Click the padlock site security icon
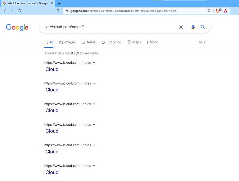This screenshot has width=239, height=181. (x=67, y=11)
